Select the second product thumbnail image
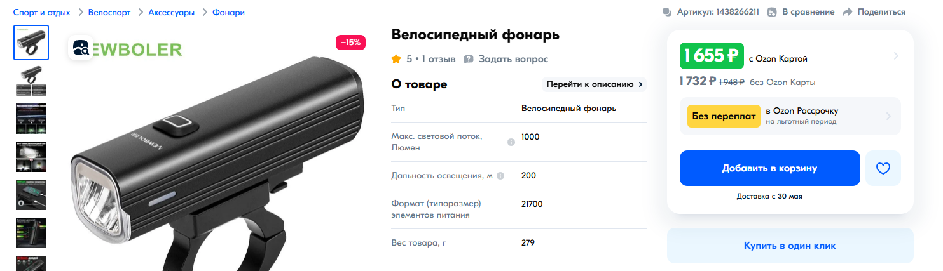Image resolution: width=943 pixels, height=271 pixels. tap(31, 81)
